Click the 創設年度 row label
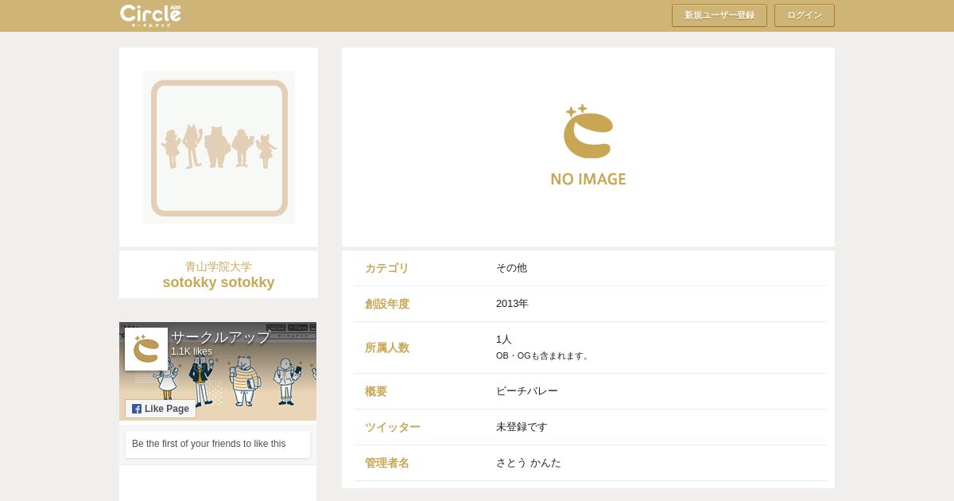The image size is (954, 501). pos(387,304)
